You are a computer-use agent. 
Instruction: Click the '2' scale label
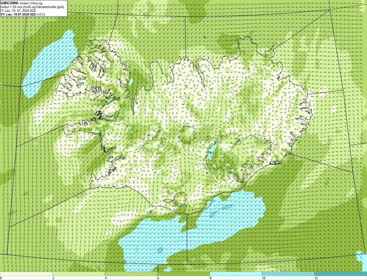(53, 278)
